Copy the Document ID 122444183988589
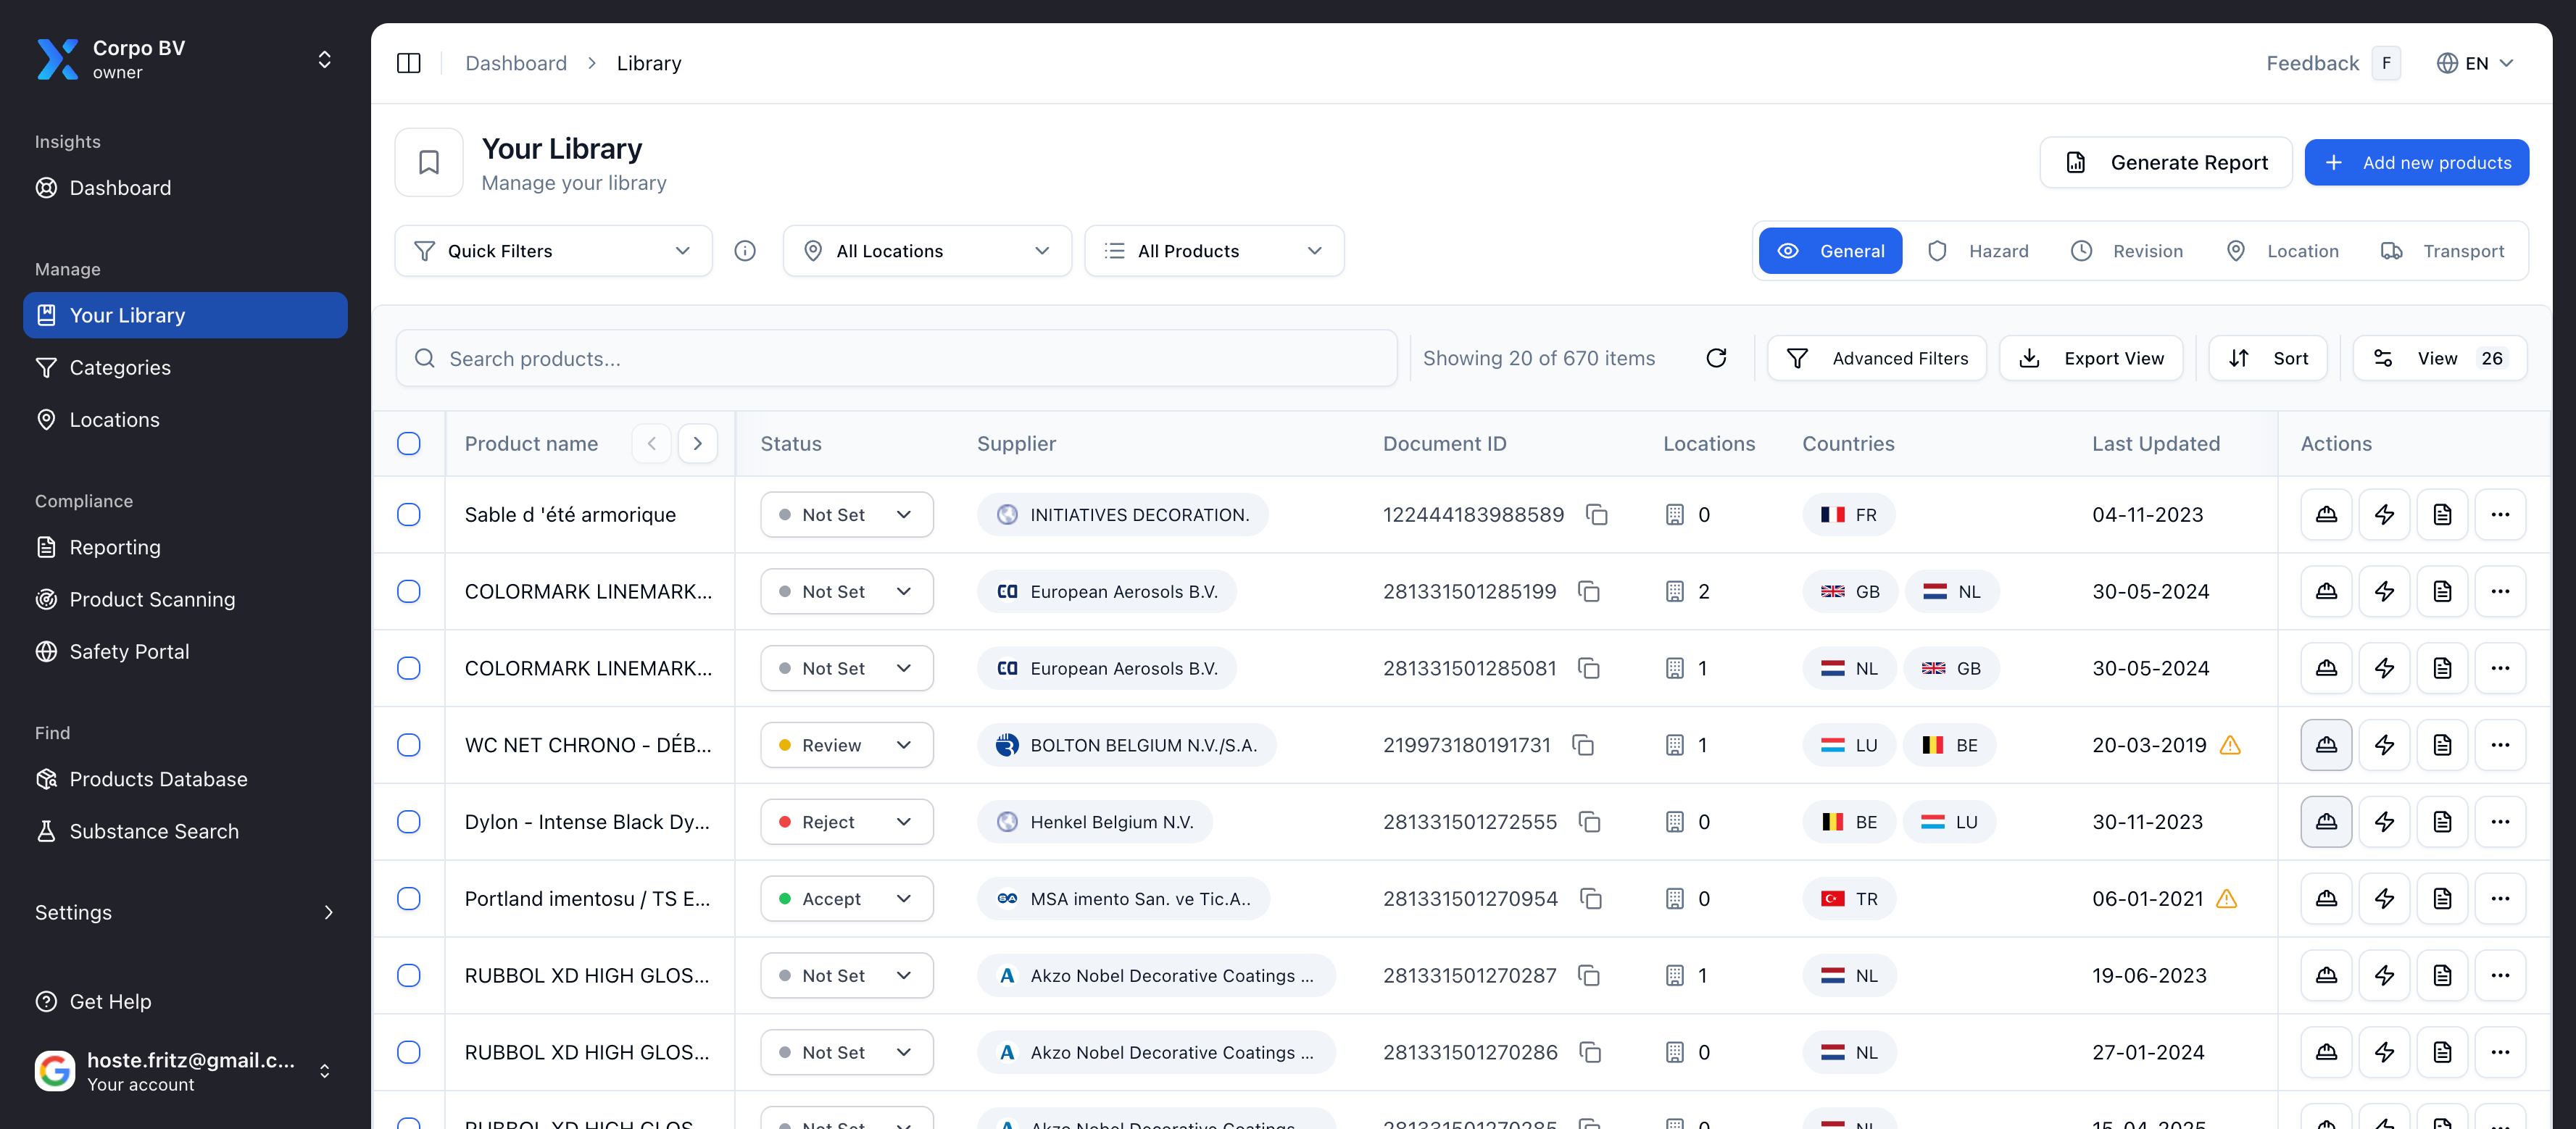 [x=1597, y=514]
